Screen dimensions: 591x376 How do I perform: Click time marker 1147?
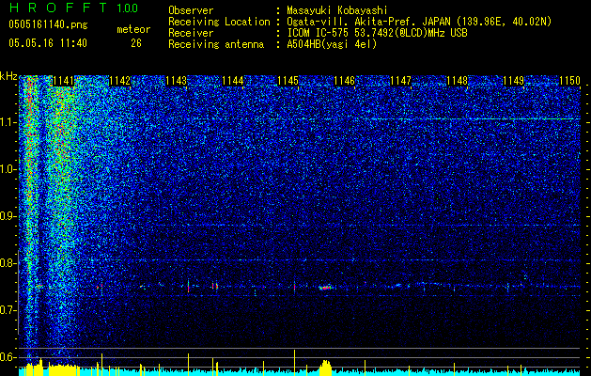[x=400, y=81]
